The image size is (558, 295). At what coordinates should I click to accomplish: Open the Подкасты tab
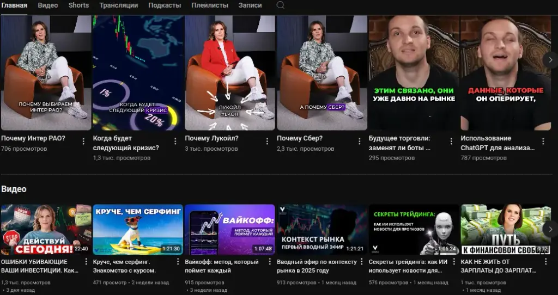[x=165, y=5]
